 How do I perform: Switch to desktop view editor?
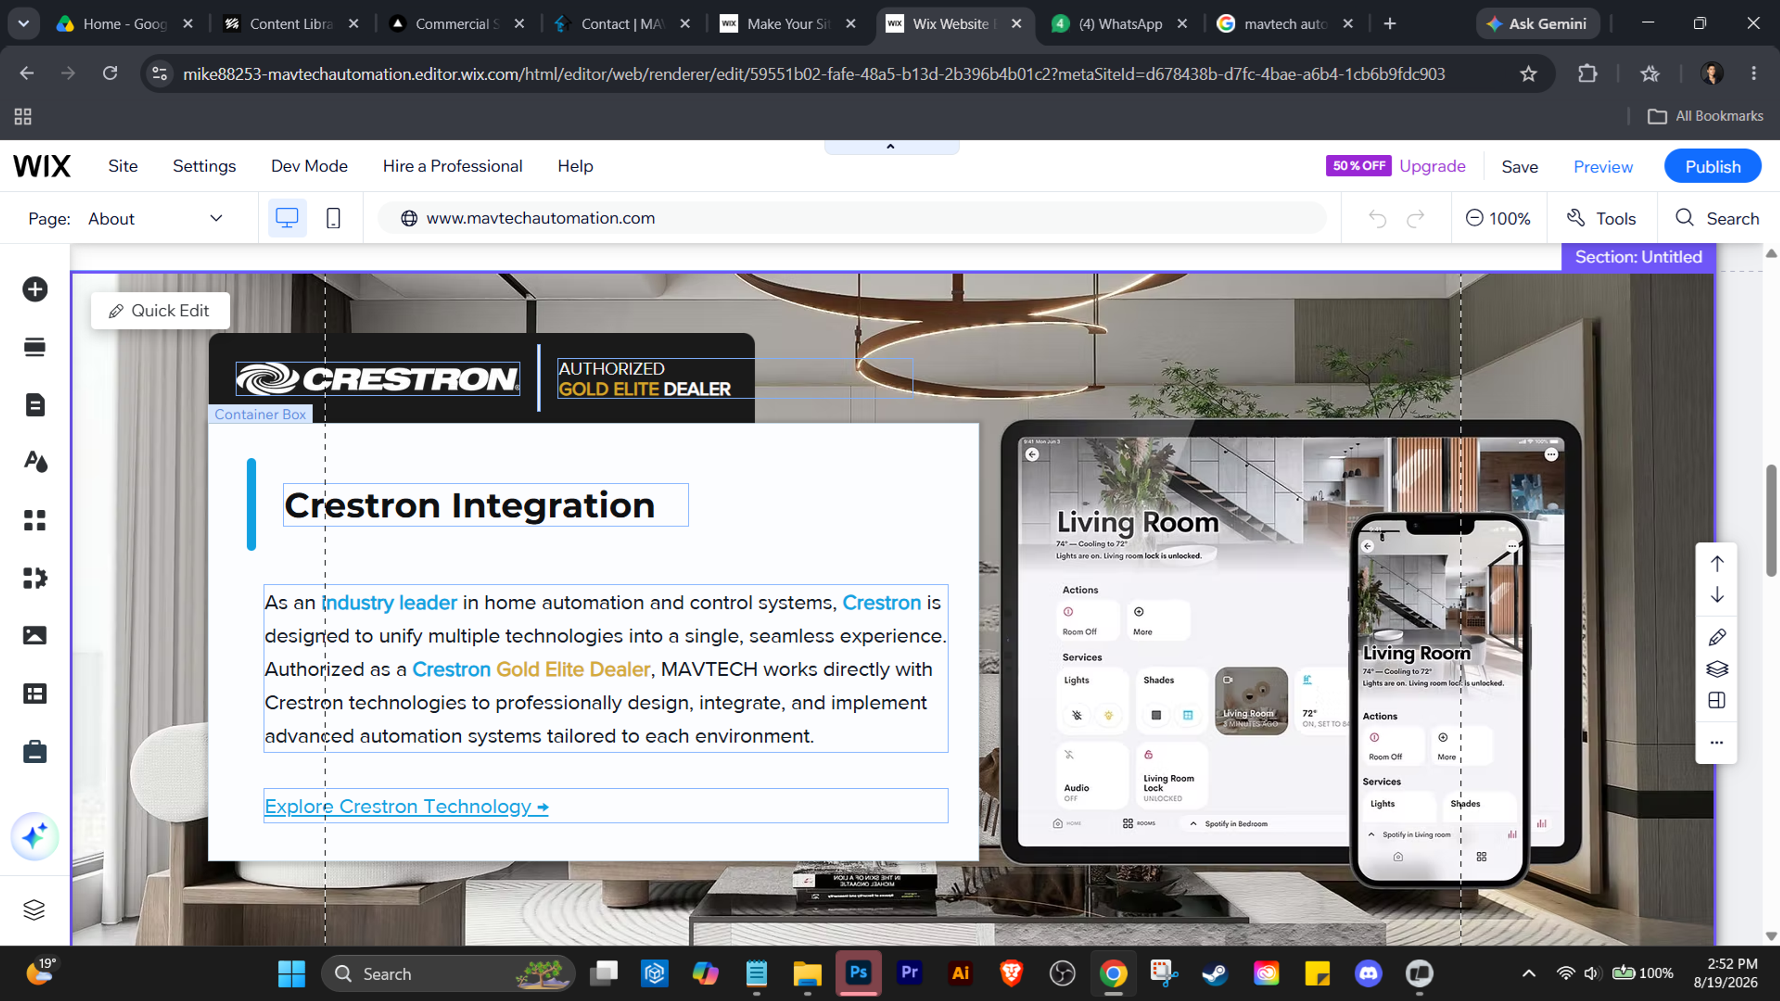[x=287, y=218]
